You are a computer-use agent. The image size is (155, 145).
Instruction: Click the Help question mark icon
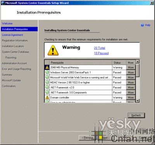[142, 25]
